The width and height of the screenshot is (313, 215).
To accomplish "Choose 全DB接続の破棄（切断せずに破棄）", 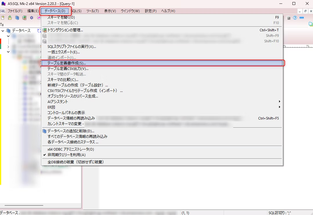I will pos(162,162).
